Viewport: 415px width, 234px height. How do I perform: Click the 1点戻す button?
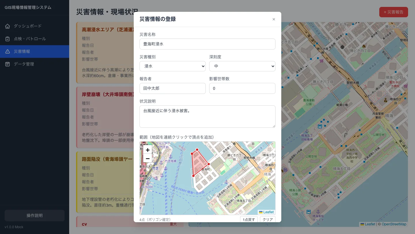pos(249,219)
